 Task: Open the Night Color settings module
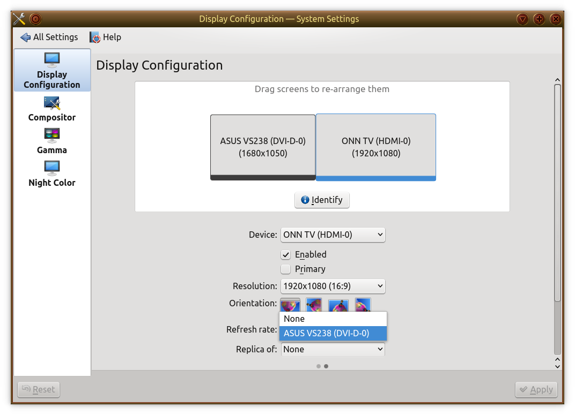52,174
